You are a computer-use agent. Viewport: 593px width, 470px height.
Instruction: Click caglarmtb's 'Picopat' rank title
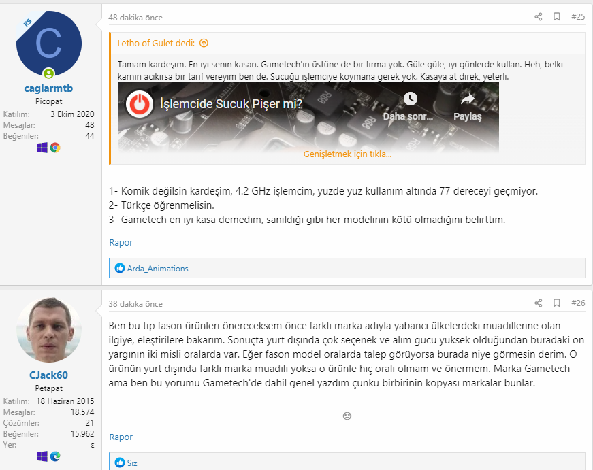coord(49,101)
